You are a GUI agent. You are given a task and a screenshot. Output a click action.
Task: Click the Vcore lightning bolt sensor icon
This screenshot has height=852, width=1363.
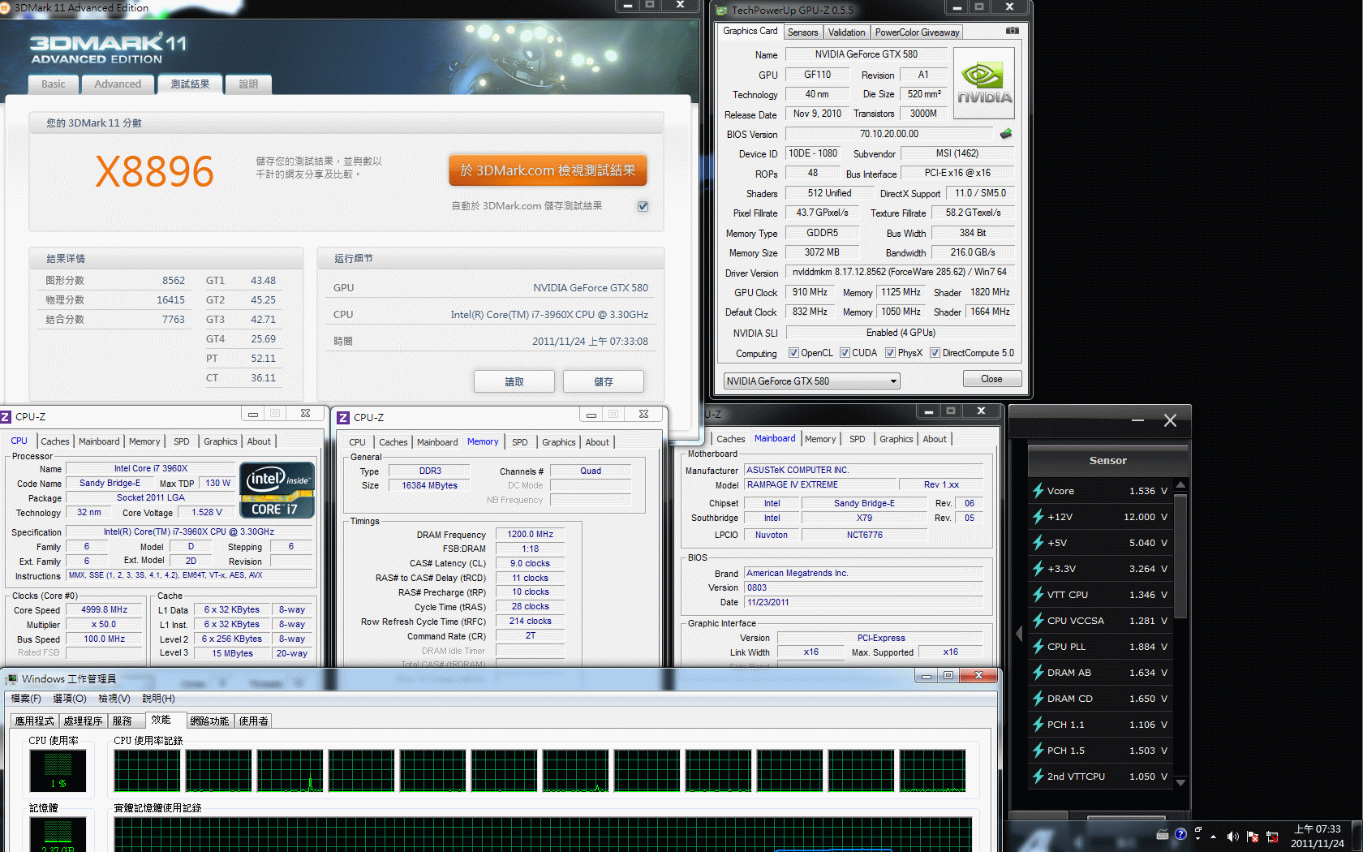point(1038,491)
